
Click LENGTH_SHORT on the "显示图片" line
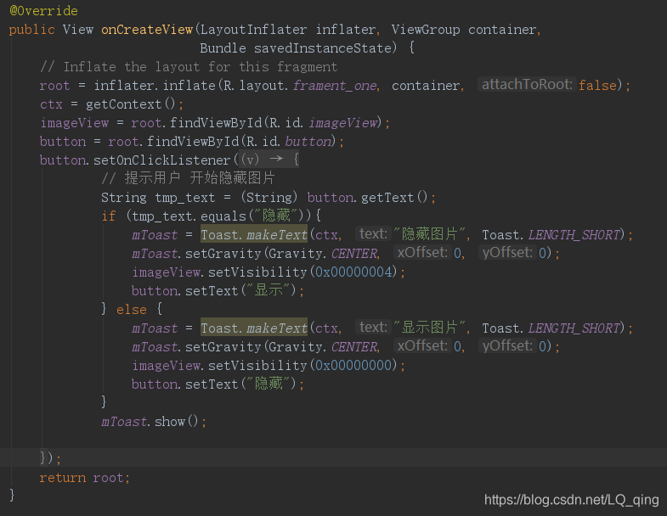click(x=574, y=328)
